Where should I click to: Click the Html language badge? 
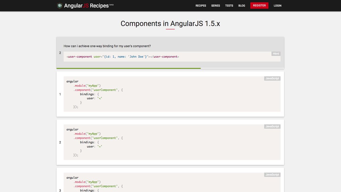tap(276, 53)
